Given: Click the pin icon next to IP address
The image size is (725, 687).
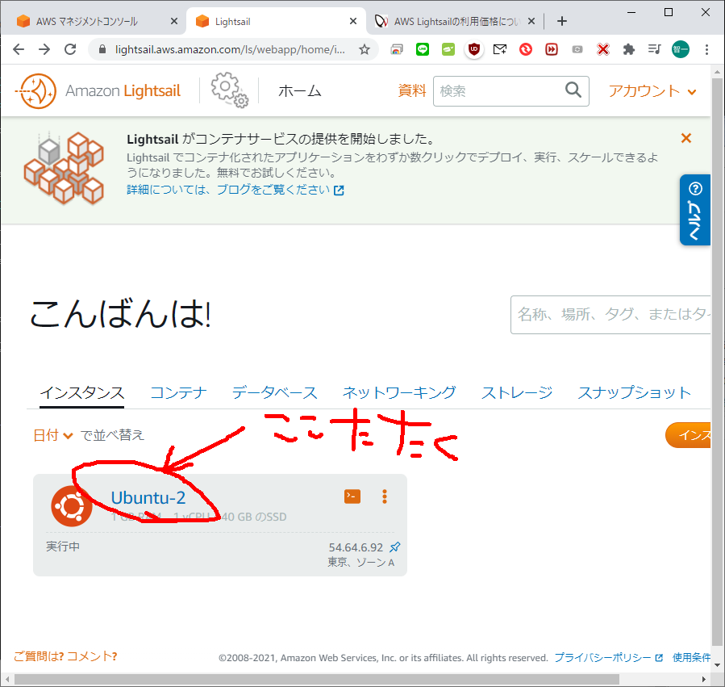Looking at the screenshot, I should 394,547.
